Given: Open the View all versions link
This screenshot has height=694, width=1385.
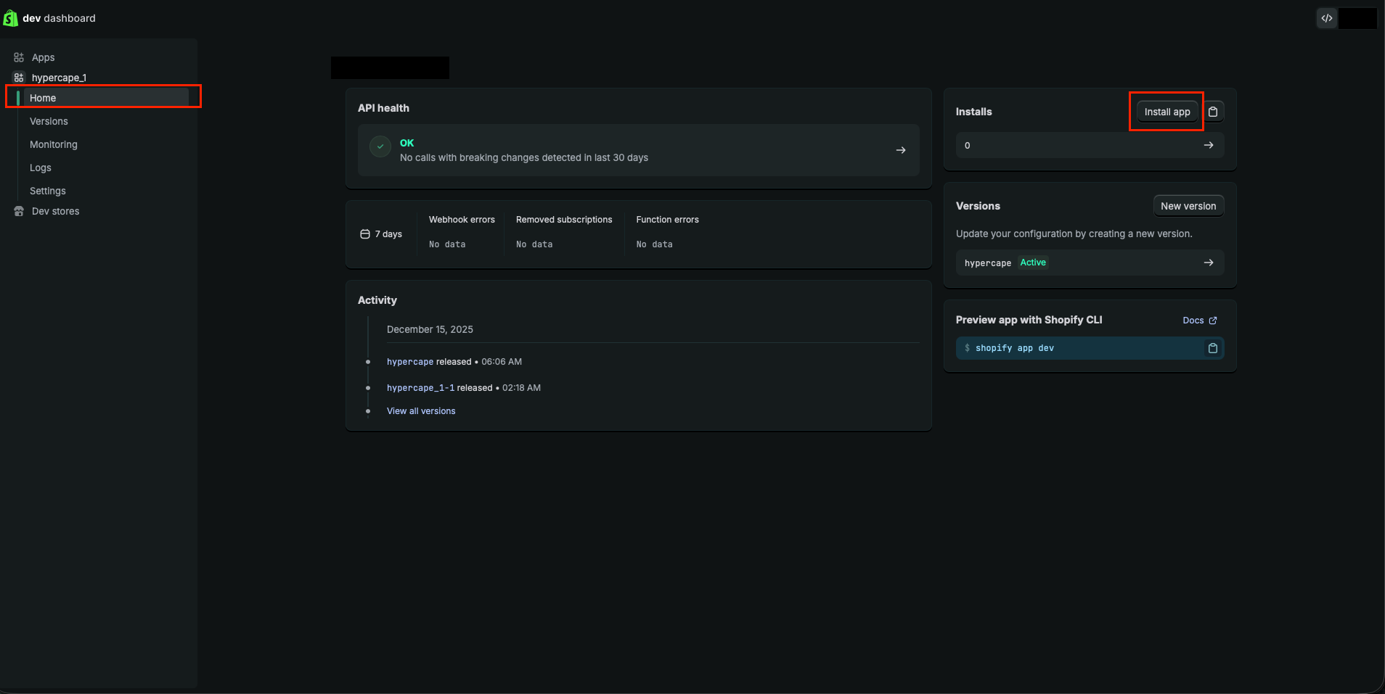Looking at the screenshot, I should point(421,411).
